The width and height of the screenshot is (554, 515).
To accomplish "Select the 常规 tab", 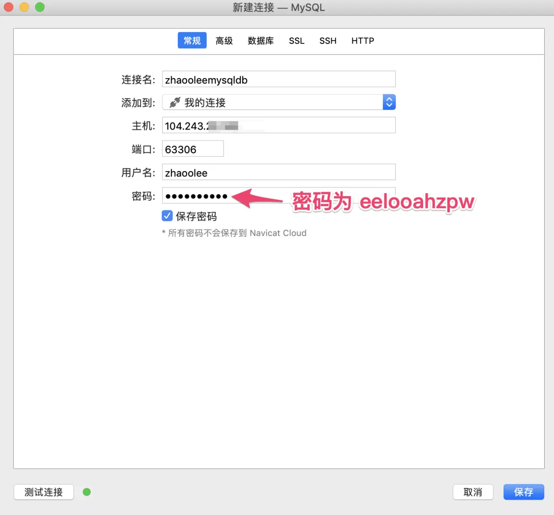I will (x=192, y=41).
